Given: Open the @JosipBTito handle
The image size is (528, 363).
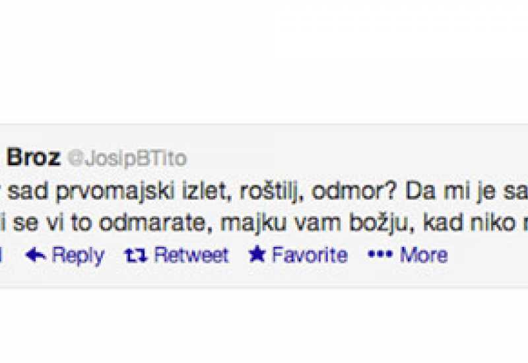Looking at the screenshot, I should (x=127, y=158).
